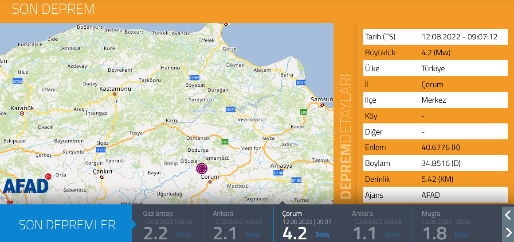The width and height of the screenshot is (514, 242).
Task: Click the D785 road shield near Boyabat
Action: tap(194, 77)
